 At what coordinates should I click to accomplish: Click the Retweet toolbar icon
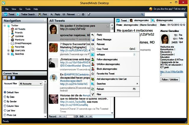[x=64, y=14]
